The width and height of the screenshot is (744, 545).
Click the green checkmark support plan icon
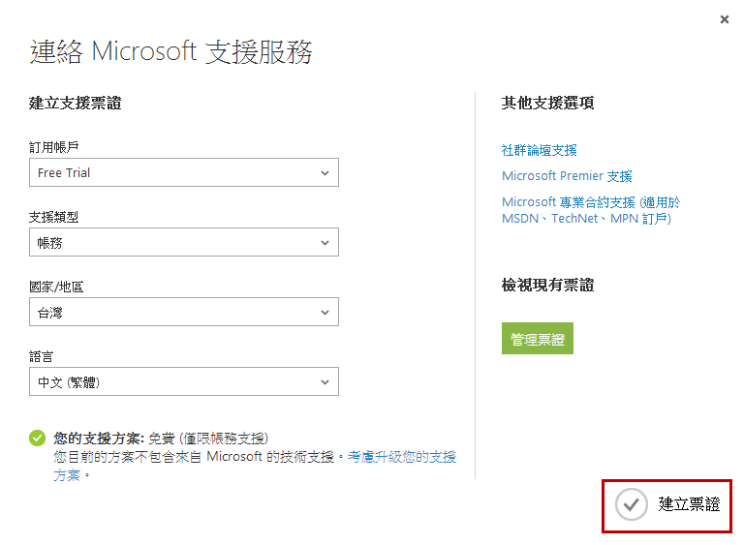[x=37, y=439]
